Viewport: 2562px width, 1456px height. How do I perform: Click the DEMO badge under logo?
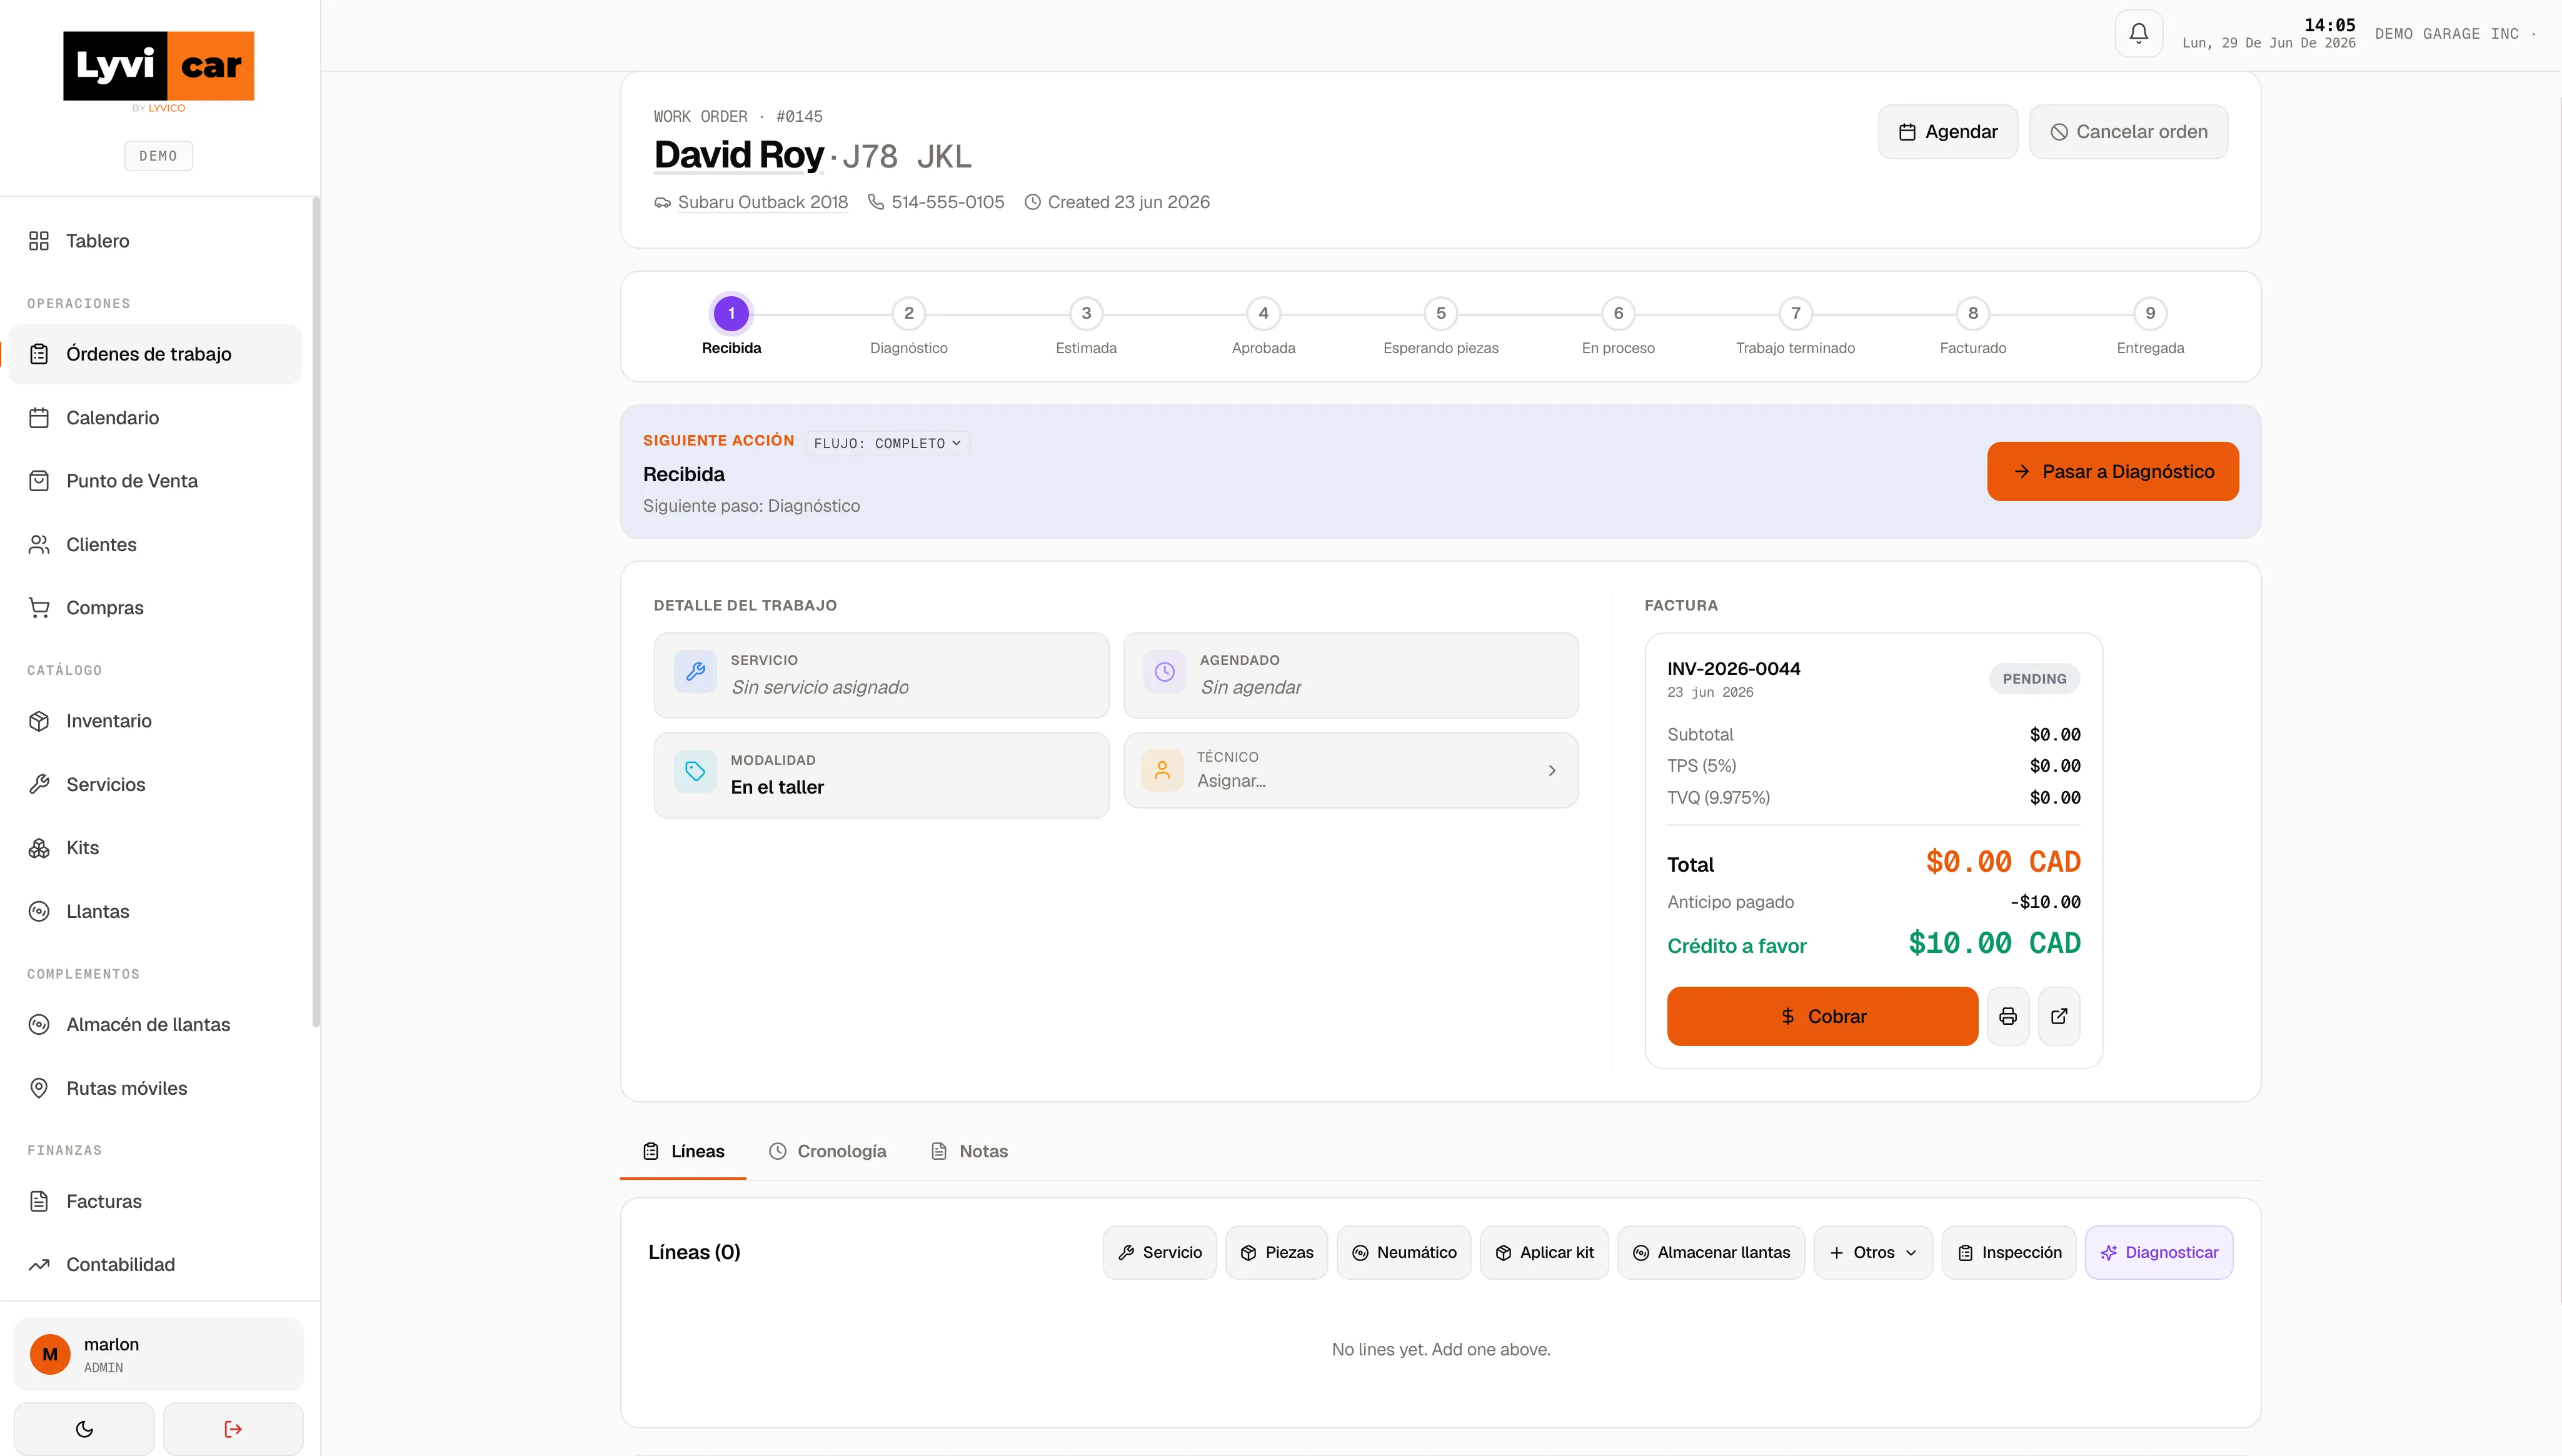158,156
